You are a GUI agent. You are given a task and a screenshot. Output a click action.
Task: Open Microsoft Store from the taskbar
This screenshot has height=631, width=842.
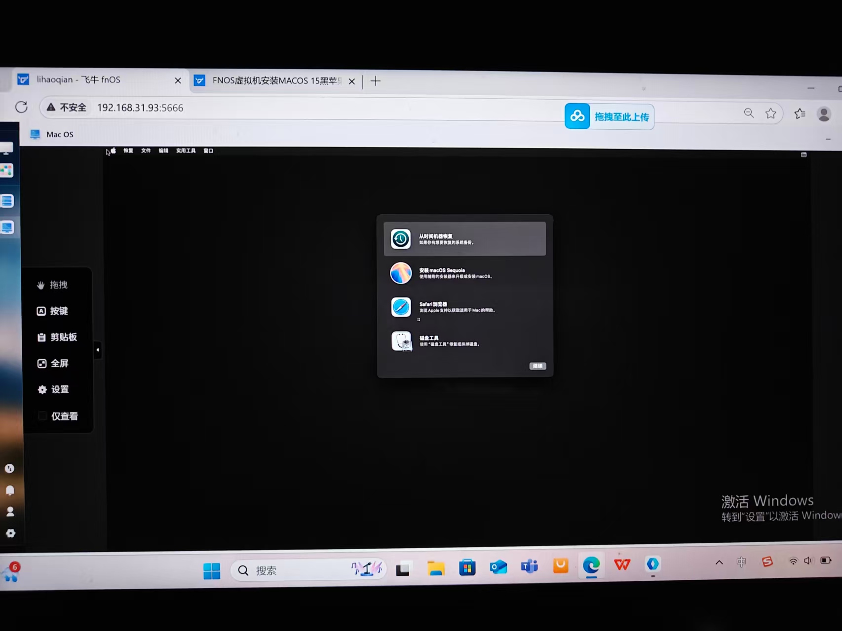click(467, 567)
